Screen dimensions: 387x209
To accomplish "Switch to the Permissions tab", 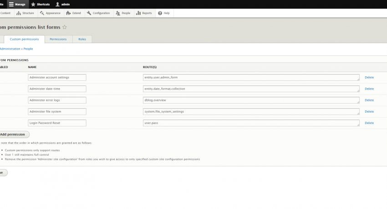I will click(58, 39).
